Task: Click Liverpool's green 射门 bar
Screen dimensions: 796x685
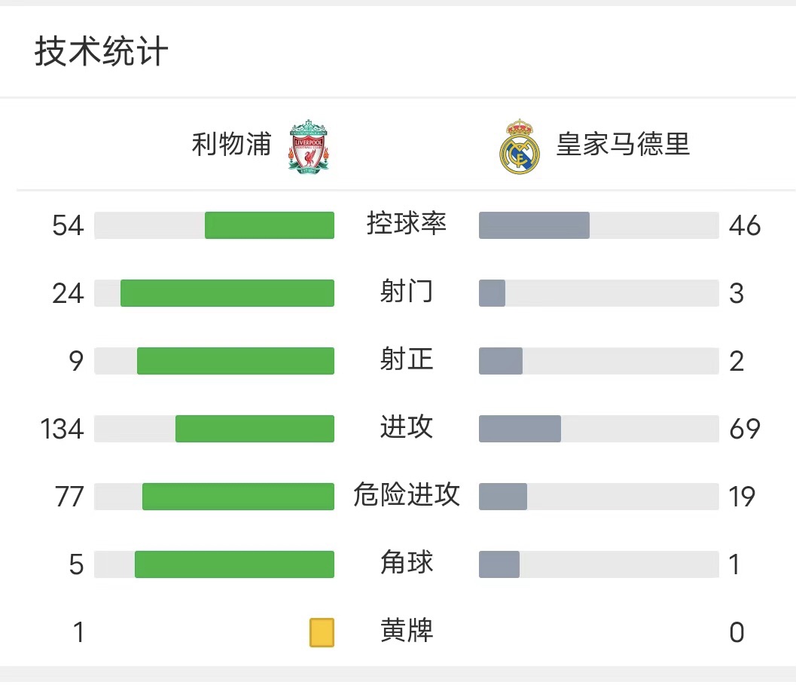Action: tap(227, 293)
